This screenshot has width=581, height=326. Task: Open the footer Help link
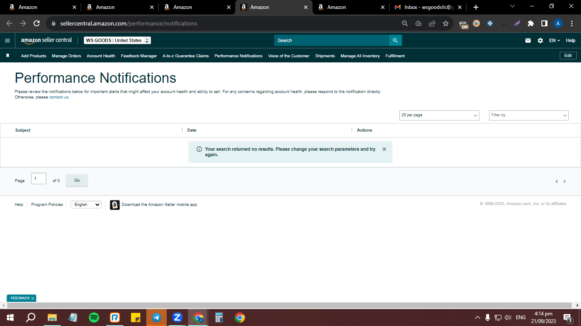click(19, 205)
